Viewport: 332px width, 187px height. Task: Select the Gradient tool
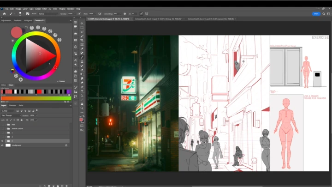tap(82, 74)
